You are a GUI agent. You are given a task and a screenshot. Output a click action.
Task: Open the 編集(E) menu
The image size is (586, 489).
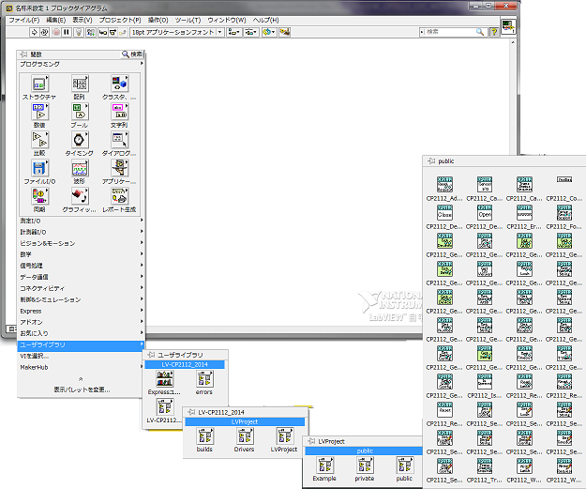(56, 21)
